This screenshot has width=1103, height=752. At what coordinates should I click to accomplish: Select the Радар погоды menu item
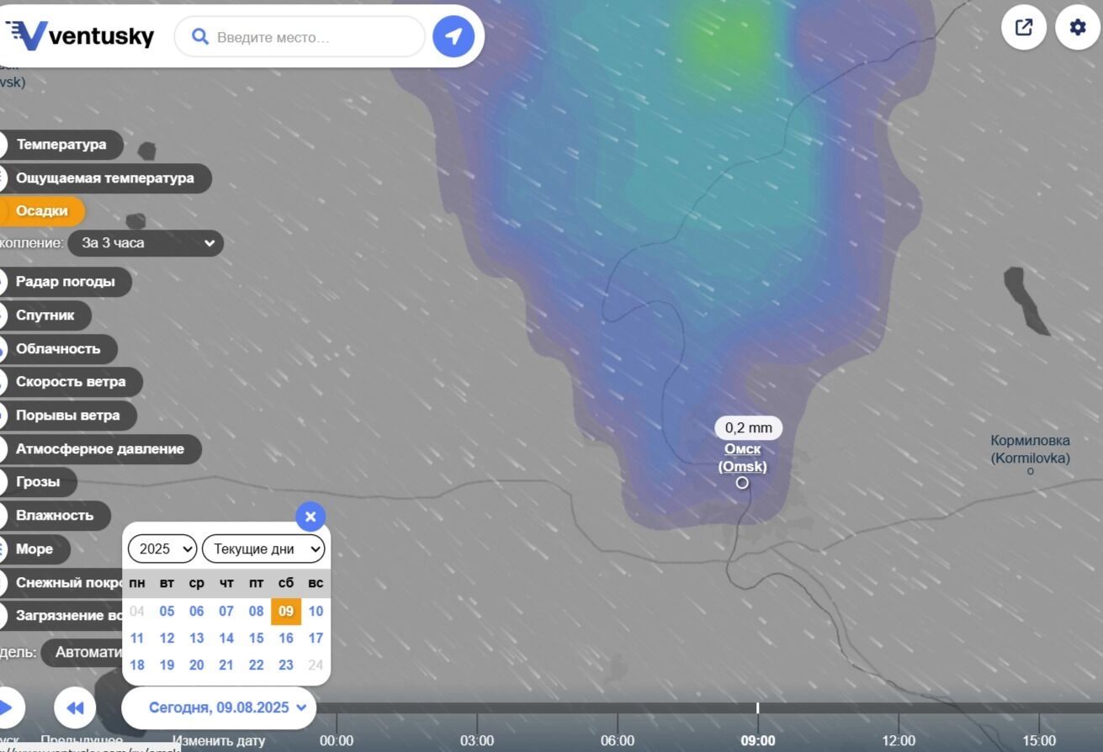66,282
